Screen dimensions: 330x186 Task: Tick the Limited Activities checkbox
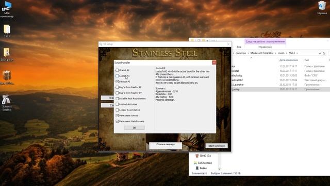pyautogui.click(x=117, y=104)
